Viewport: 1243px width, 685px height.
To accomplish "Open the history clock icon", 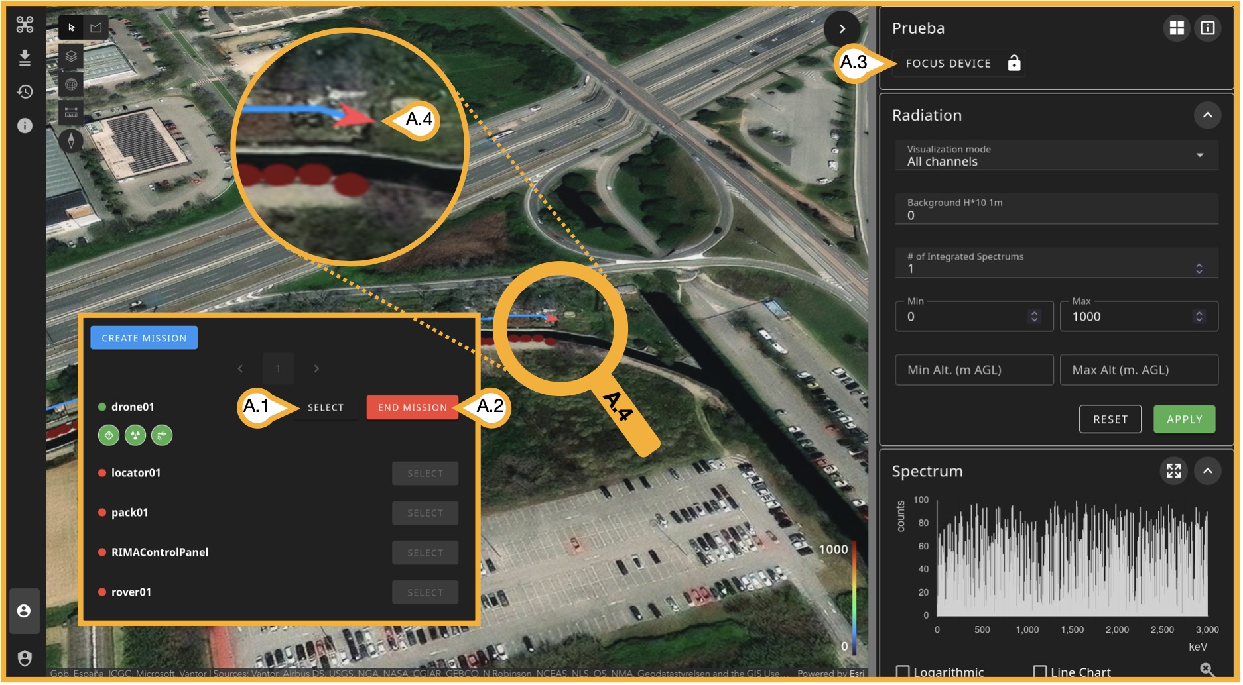I will 25,91.
